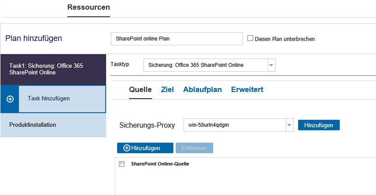376x195 pixels.
Task: Select Task1 Sicherung Office 365 SharePoint Online
Action: click(53, 69)
